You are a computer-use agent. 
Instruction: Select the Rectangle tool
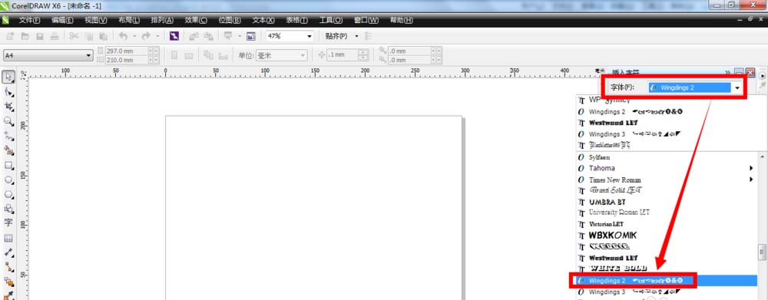tap(8, 166)
